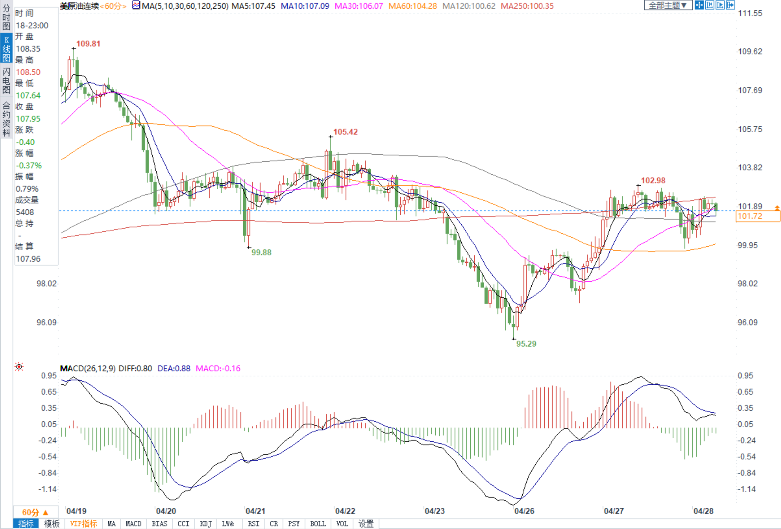Open the 合约资料 side tab
Viewport: 781px width, 529px height.
pos(6,119)
